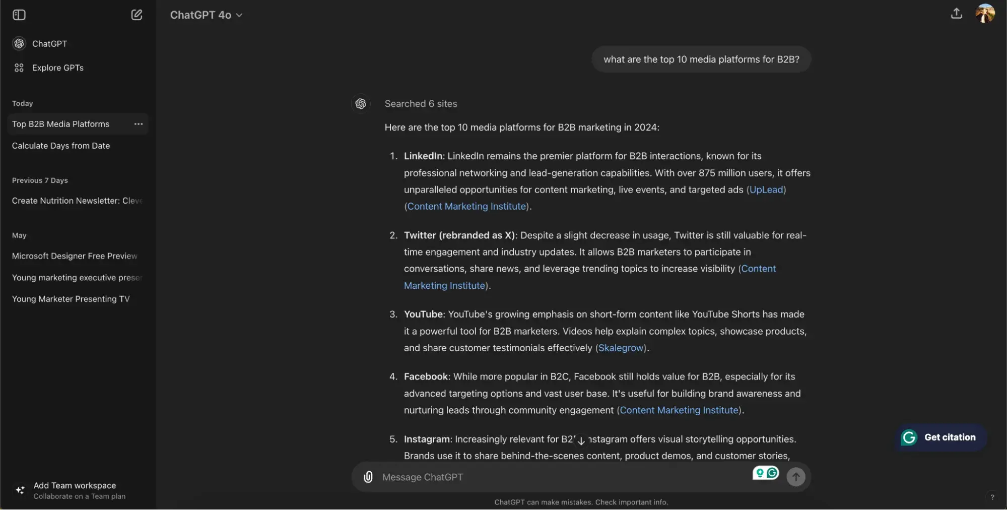Open the UpLead citation link
The width and height of the screenshot is (1007, 510).
click(766, 190)
